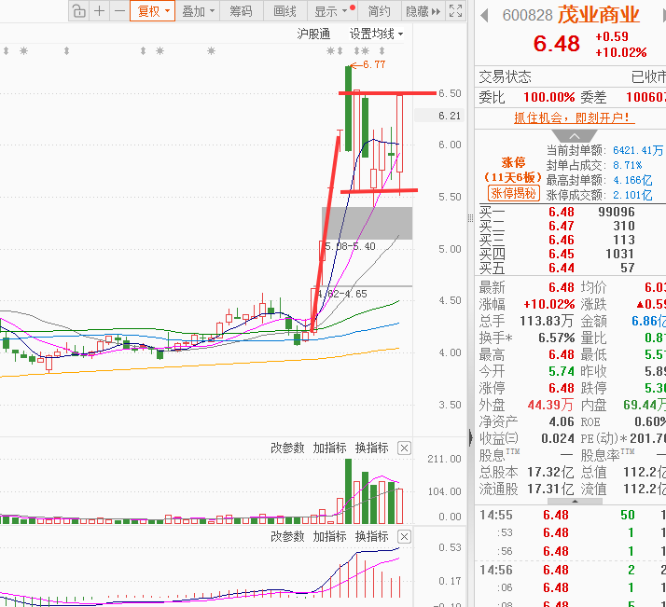This screenshot has height=607, width=666.
Task: Click the 交易状态 label
Action: [505, 76]
